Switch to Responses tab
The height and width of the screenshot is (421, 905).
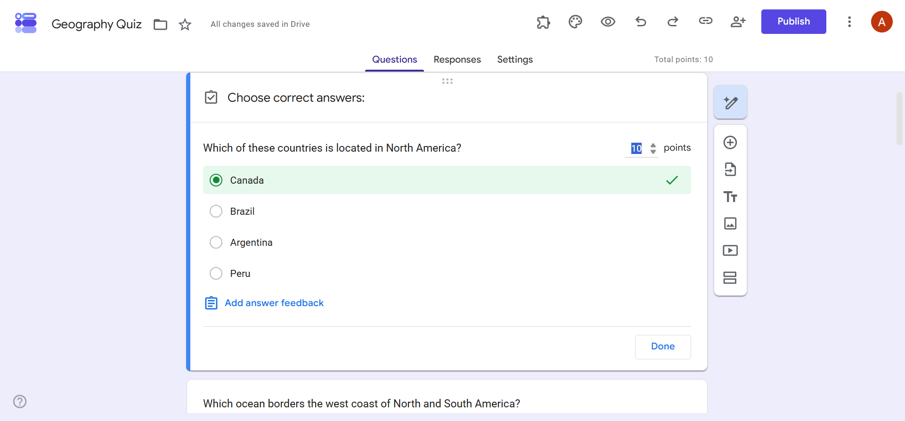[457, 59]
